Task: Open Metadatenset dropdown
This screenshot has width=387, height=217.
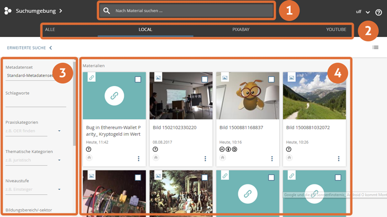Action: point(30,76)
